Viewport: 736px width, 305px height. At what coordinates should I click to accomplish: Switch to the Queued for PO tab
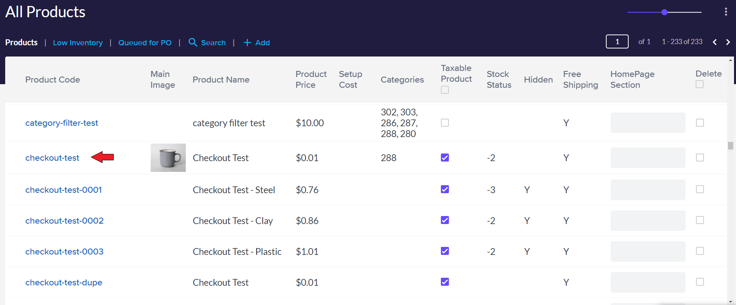point(145,42)
